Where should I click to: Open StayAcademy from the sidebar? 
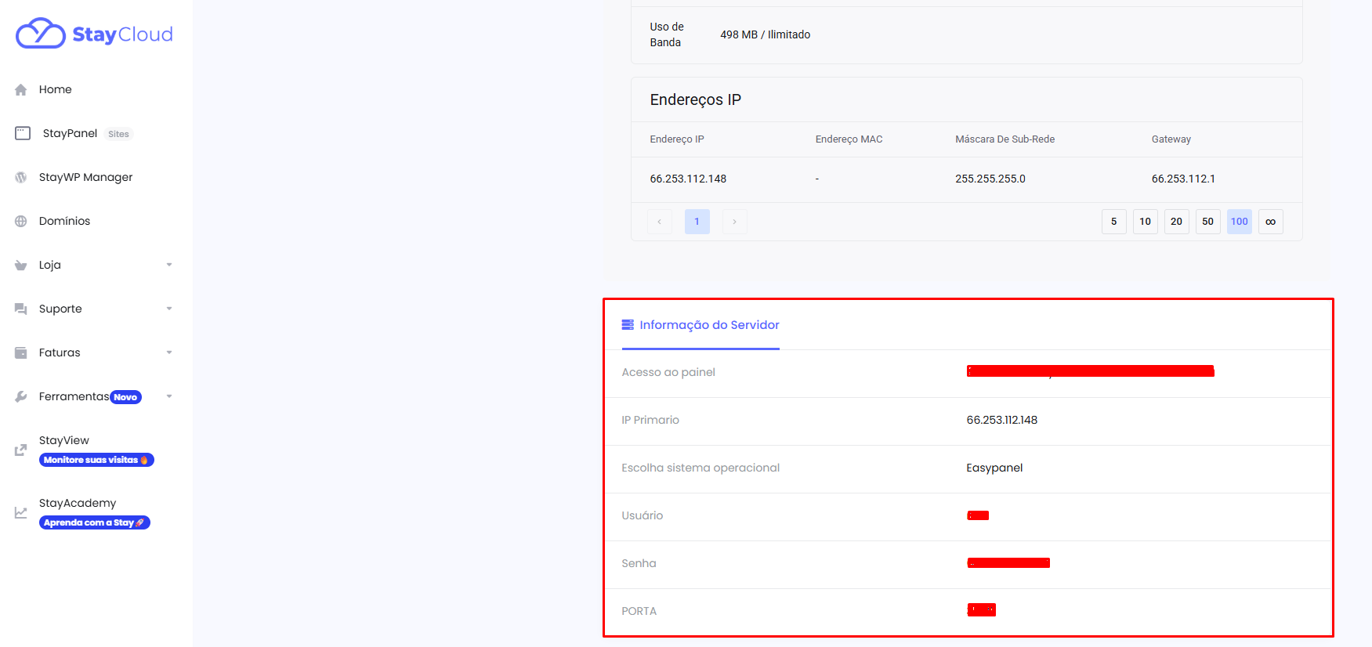pos(78,503)
